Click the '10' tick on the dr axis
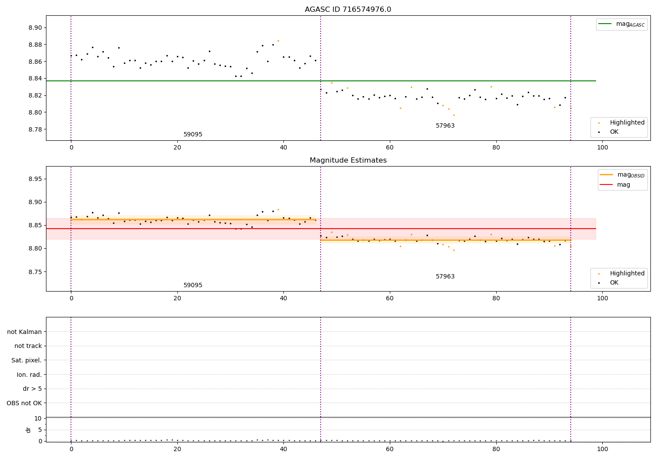657x459 pixels. coord(38,418)
